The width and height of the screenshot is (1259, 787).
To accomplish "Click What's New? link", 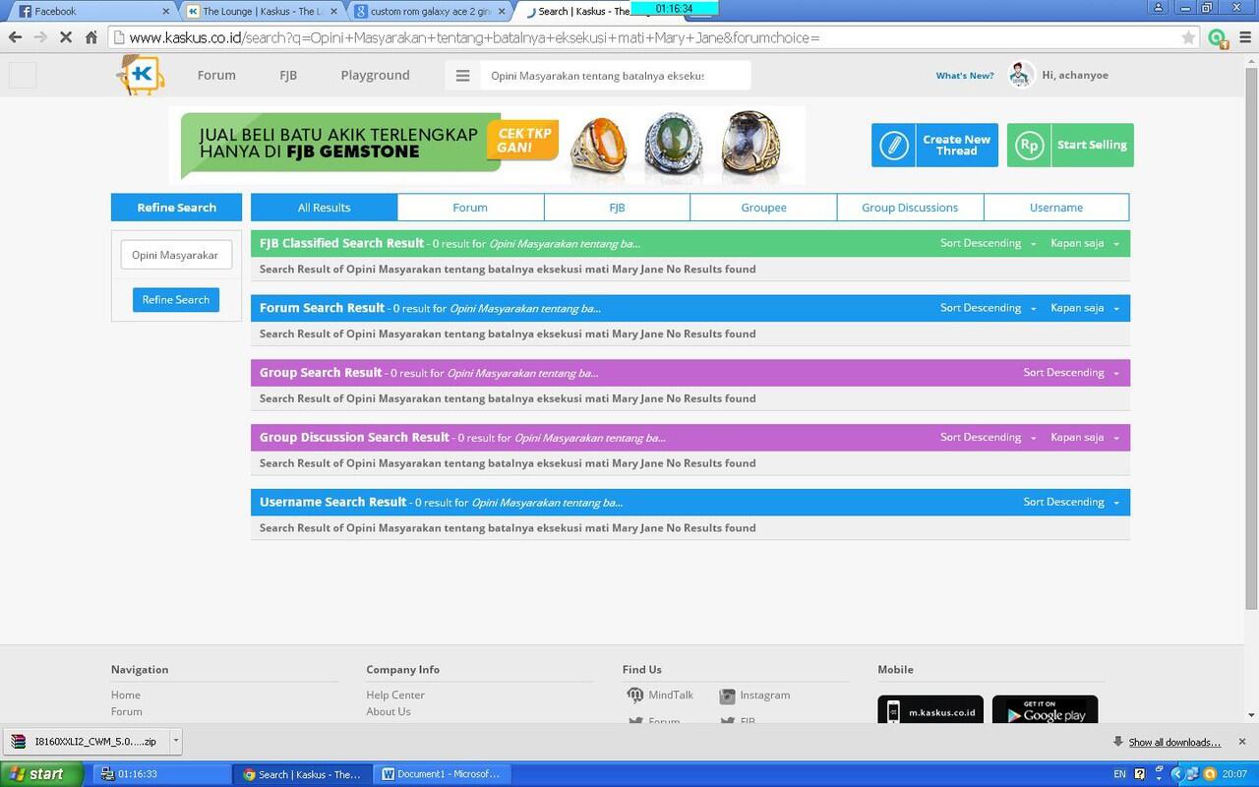I will tap(965, 76).
